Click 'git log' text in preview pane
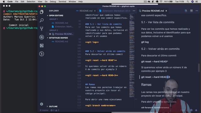Viewport: 201px width, 113px height. pyautogui.click(x=145, y=42)
